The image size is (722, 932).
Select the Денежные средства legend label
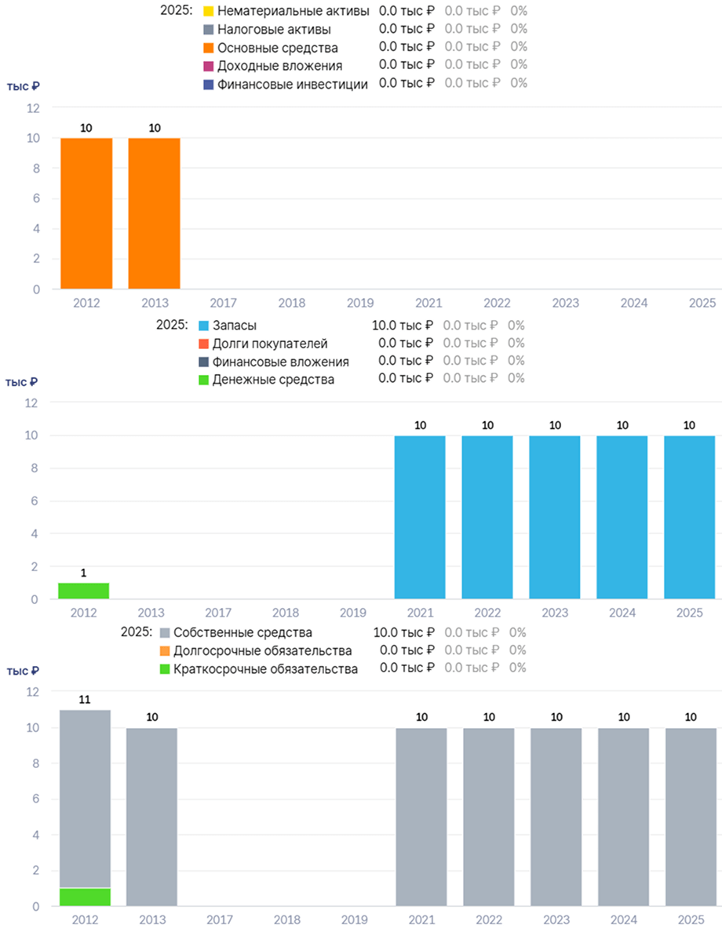pyautogui.click(x=274, y=379)
